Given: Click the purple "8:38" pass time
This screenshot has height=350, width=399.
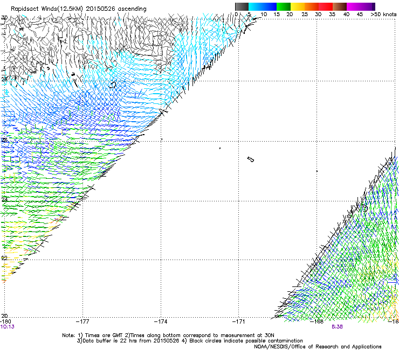Looking at the screenshot, I should [x=337, y=327].
